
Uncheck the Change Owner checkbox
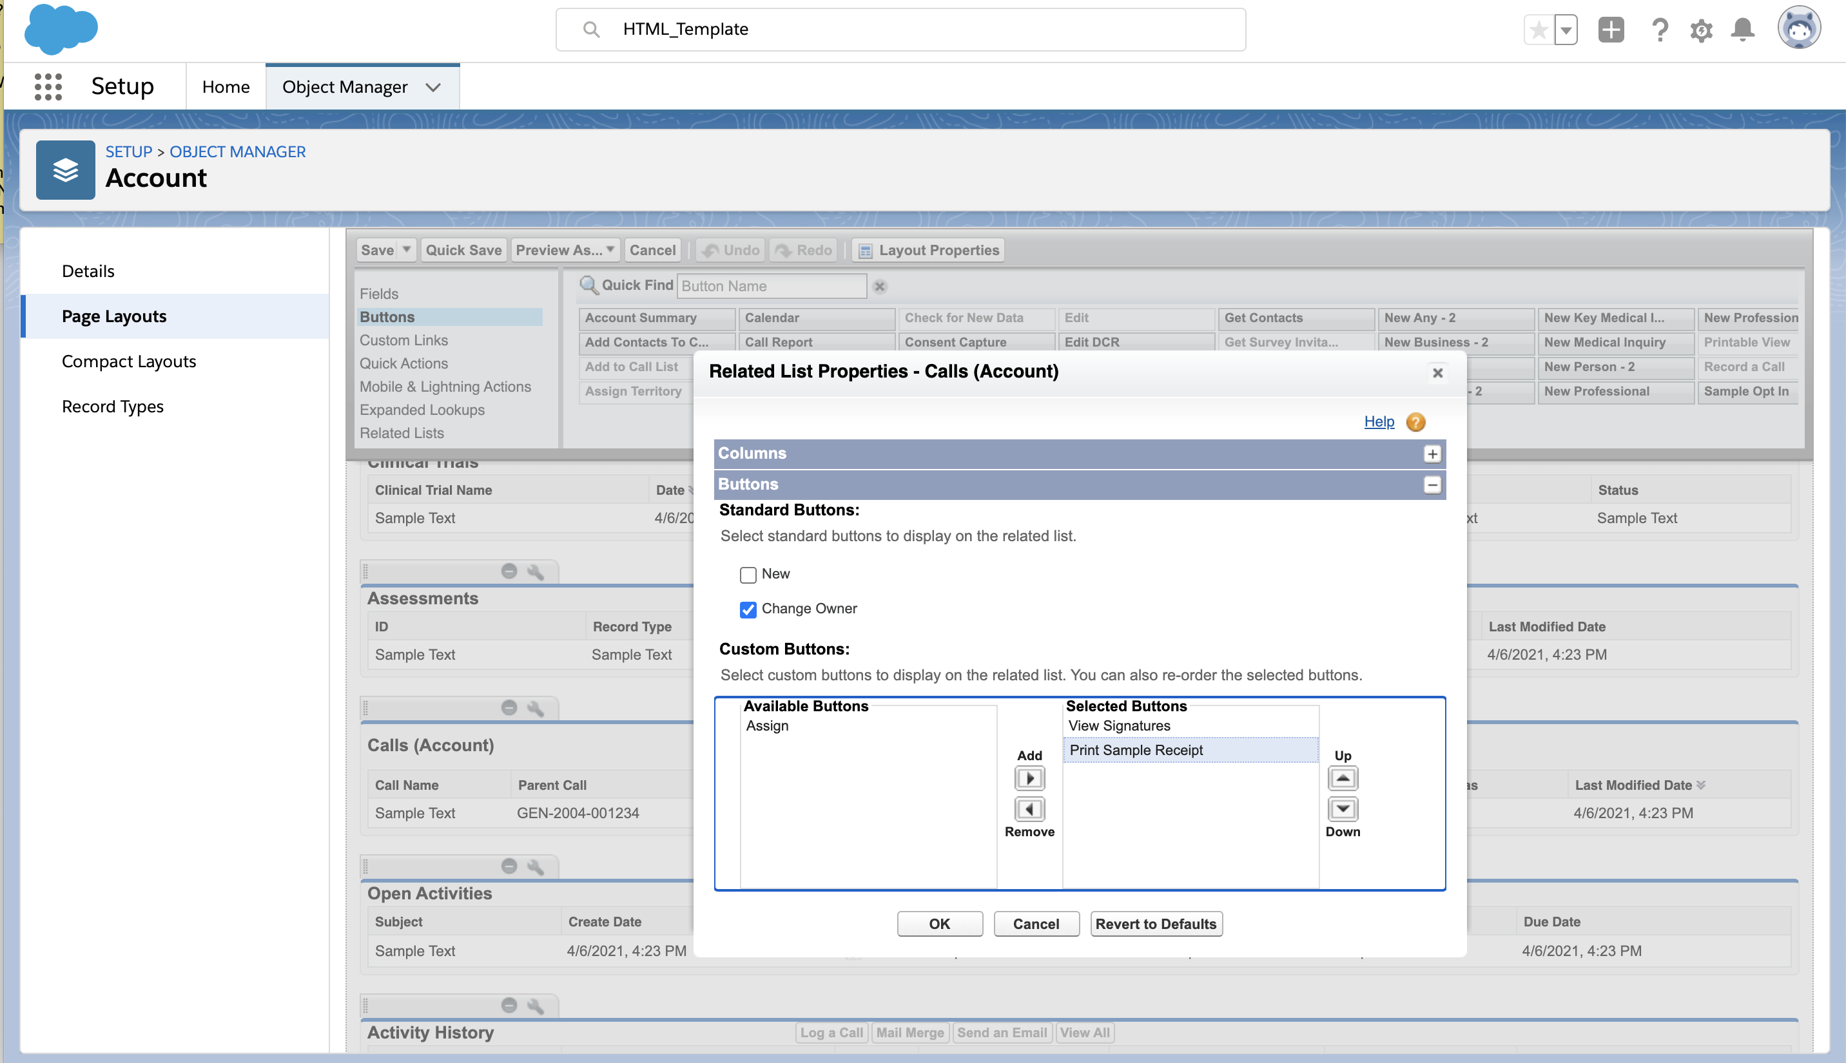pos(748,609)
